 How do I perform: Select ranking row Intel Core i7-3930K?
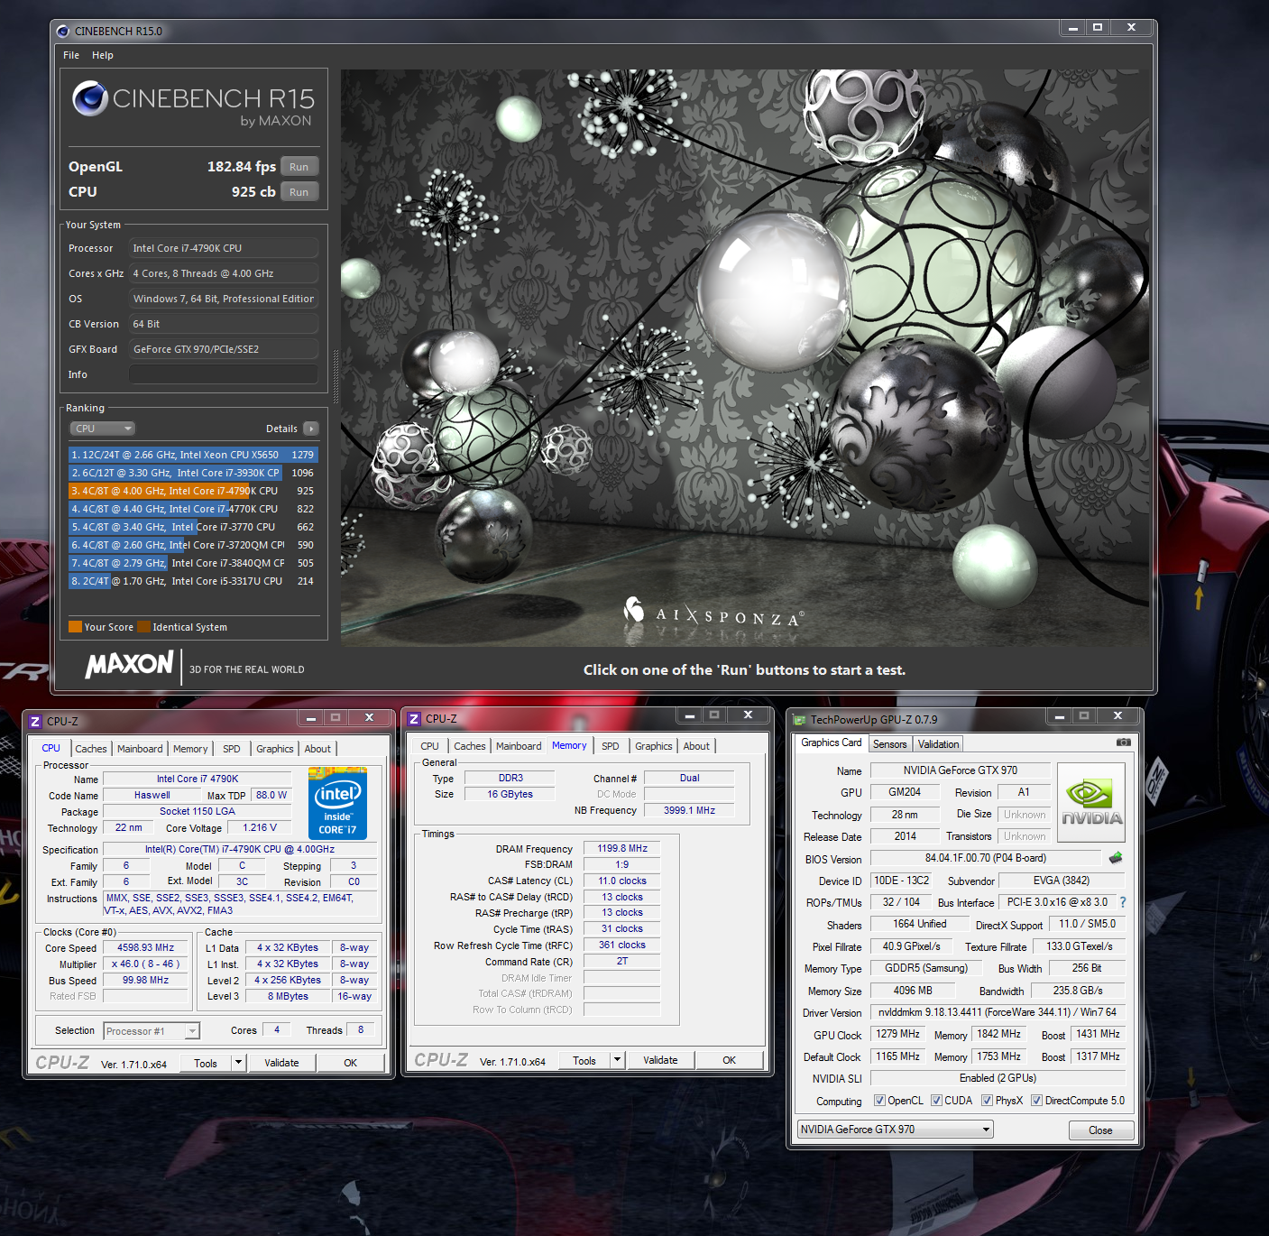193,473
